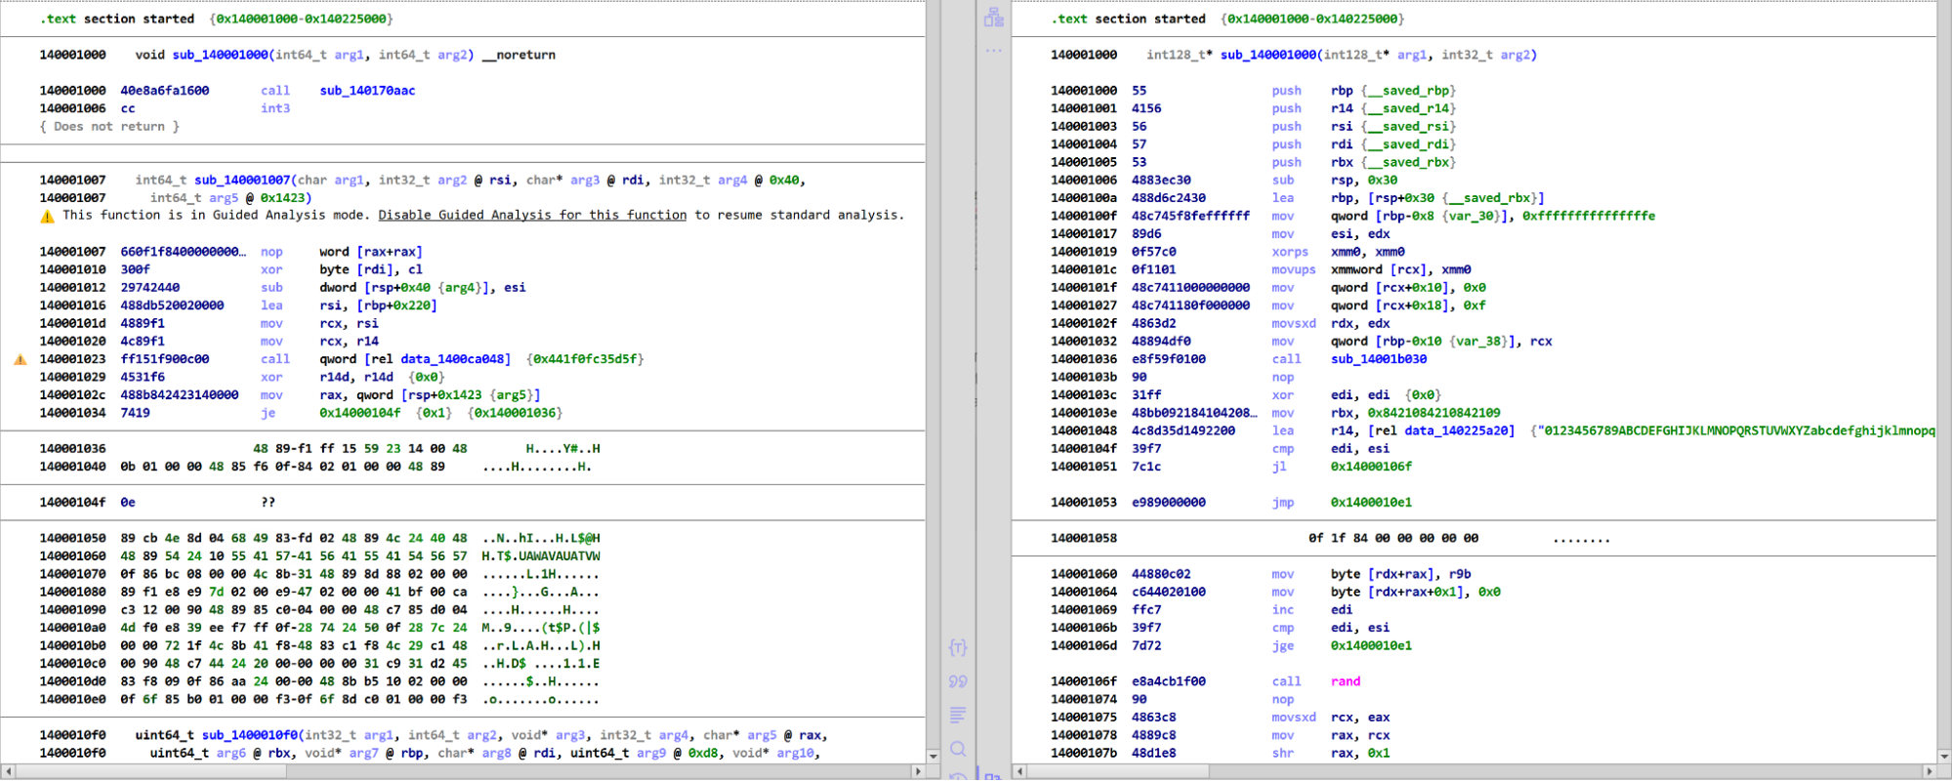Click je target 0x14000104f

click(360, 413)
